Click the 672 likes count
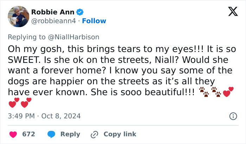Screen dimensions: 246x144 coord(28,134)
